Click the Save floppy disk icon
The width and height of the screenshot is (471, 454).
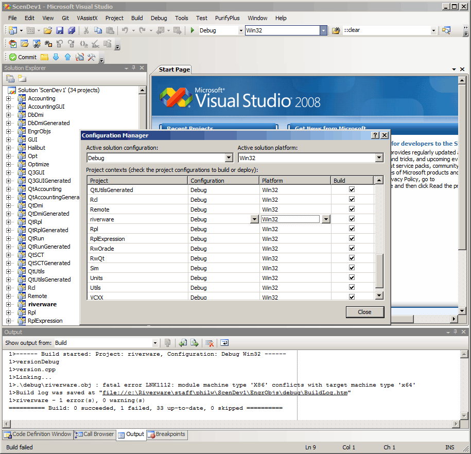60,30
